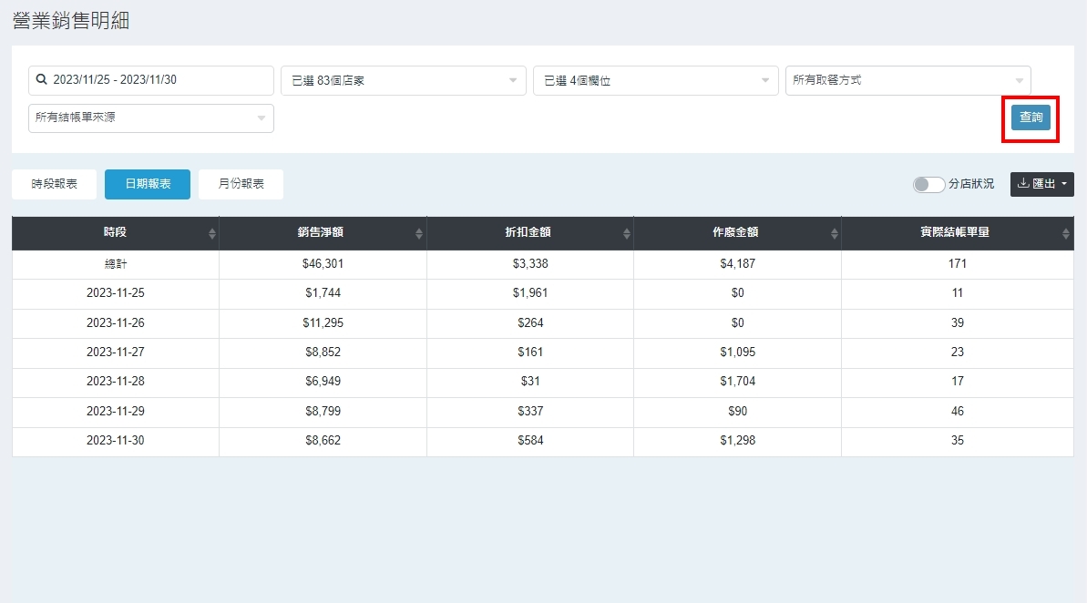The width and height of the screenshot is (1087, 603).
Task: Open the 已選 4個櫃位 counter dropdown
Action: pyautogui.click(x=655, y=80)
